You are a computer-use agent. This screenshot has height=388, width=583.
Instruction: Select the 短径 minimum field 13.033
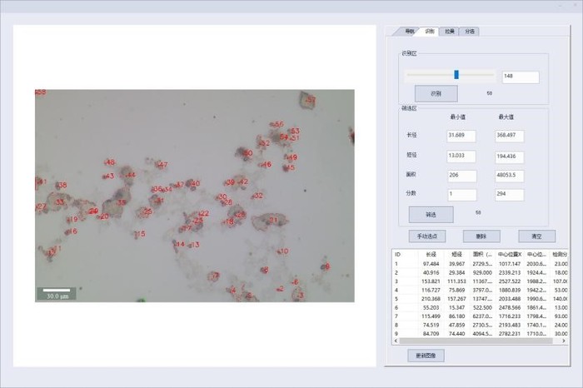coord(461,156)
